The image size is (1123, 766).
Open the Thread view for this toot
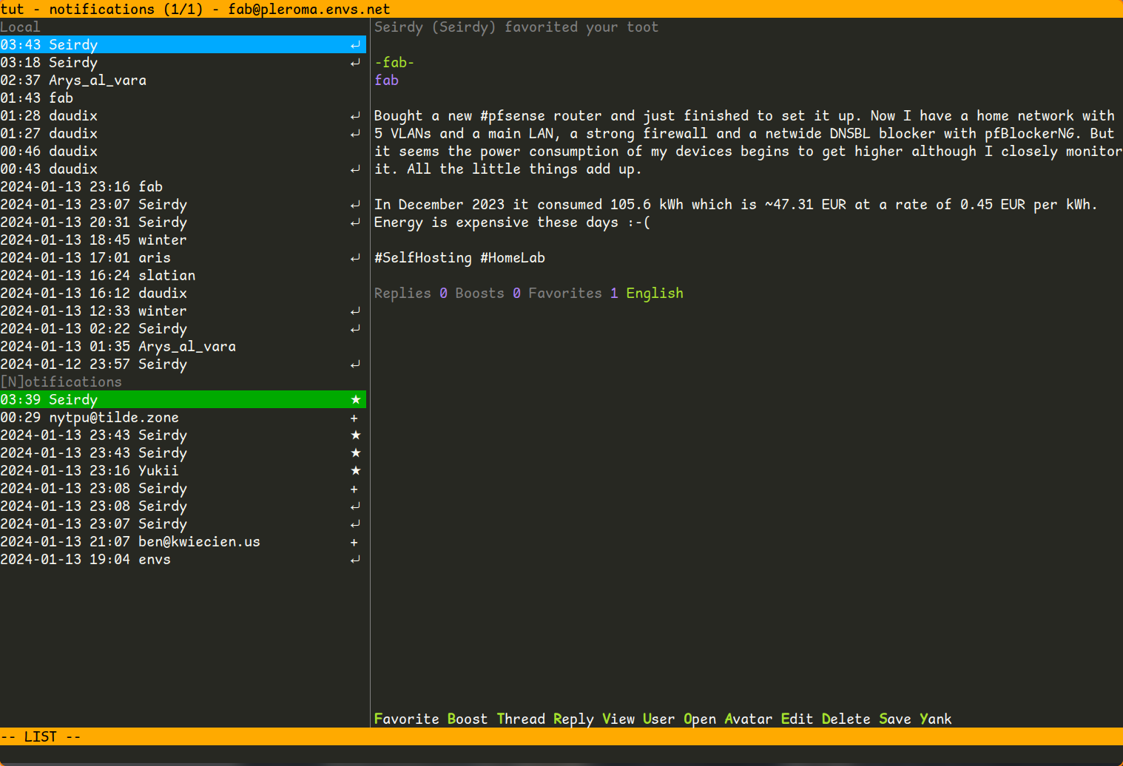(520, 719)
